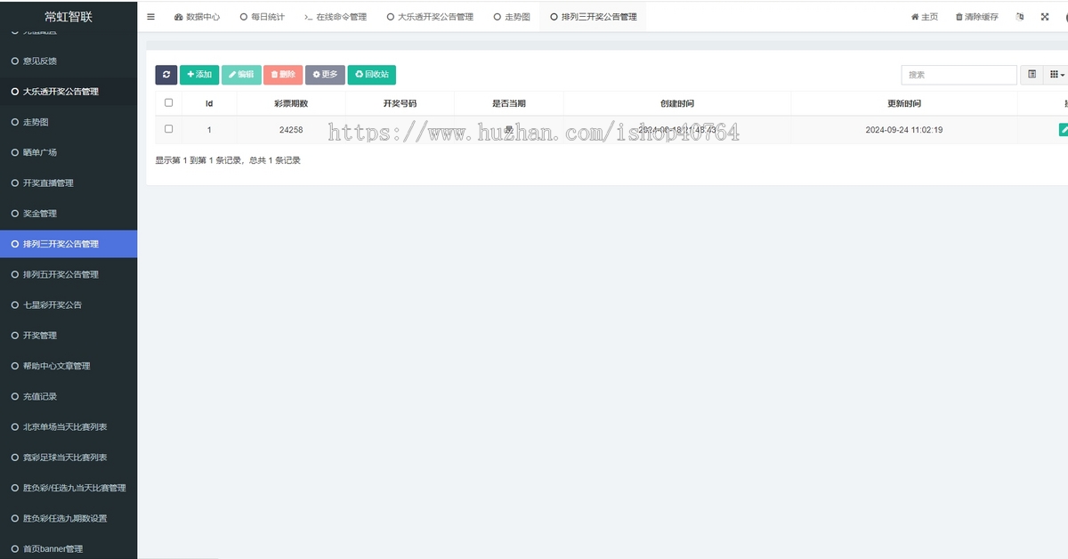Open the 更多 more actions dropdown
The image size is (1068, 559).
[x=325, y=75]
